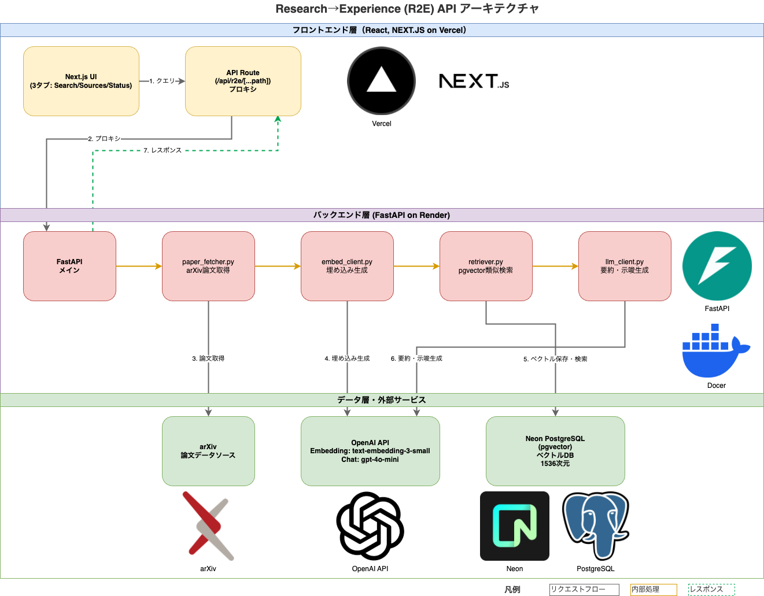Expand the データ層・外部サービス section header
764x596 pixels.
coord(382,399)
